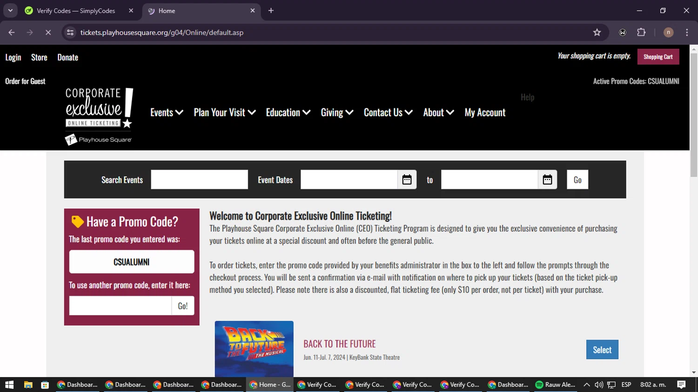Viewport: 698px width, 392px height.
Task: Expand Plan Your Visit menu
Action: pos(225,113)
